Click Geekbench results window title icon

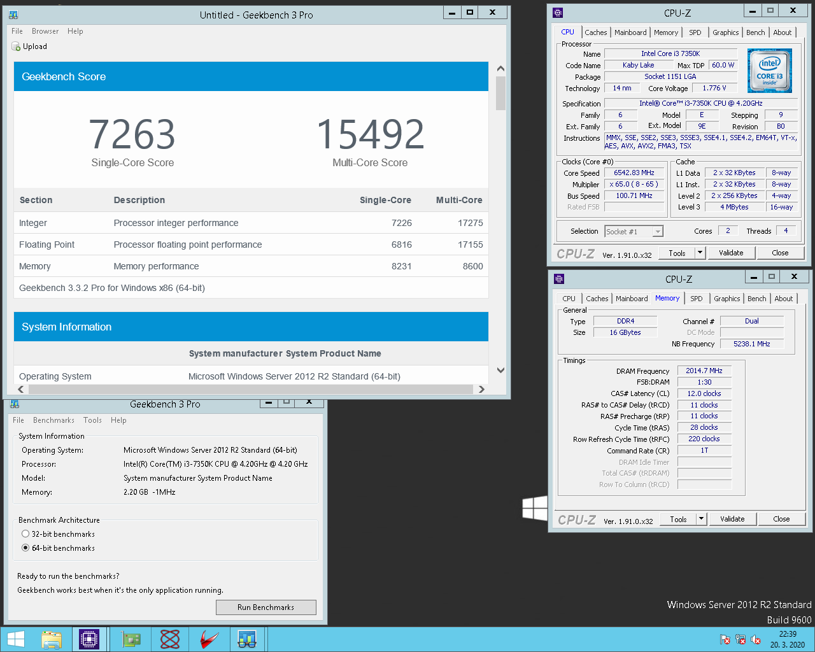pyautogui.click(x=14, y=15)
